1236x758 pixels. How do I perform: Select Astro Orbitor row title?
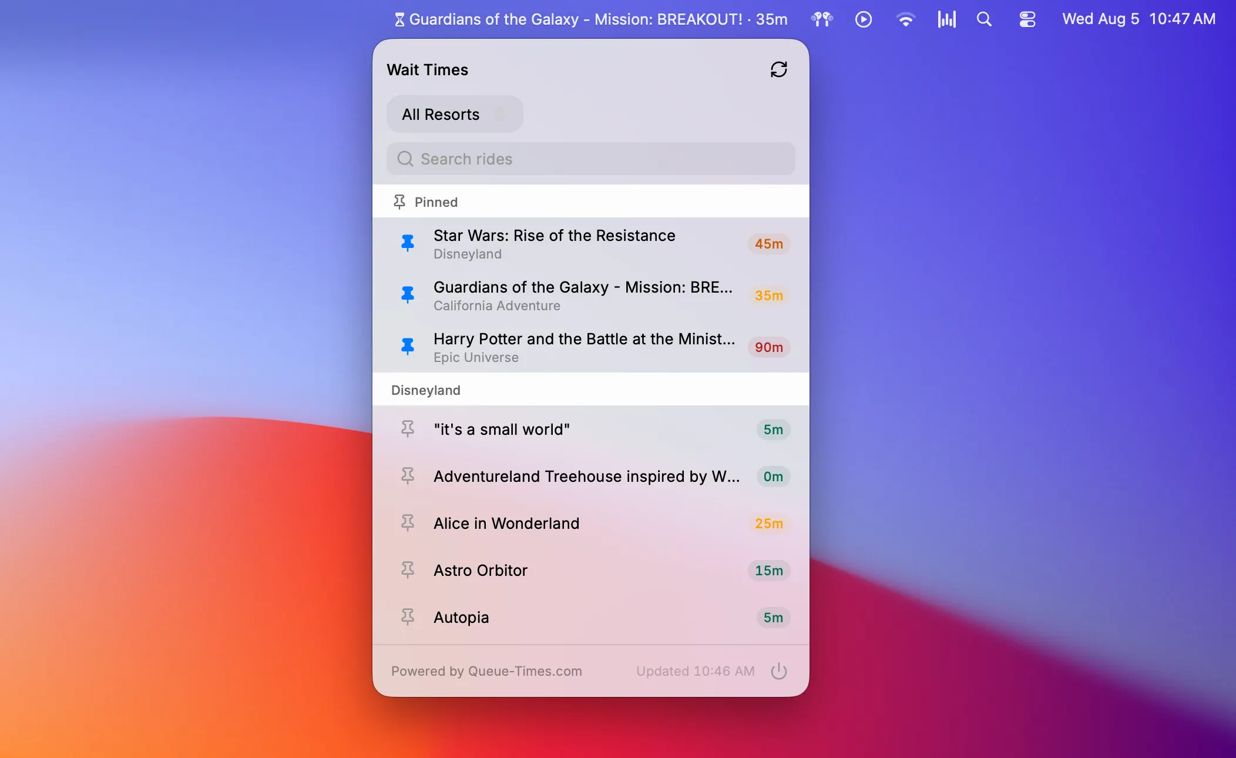point(481,571)
